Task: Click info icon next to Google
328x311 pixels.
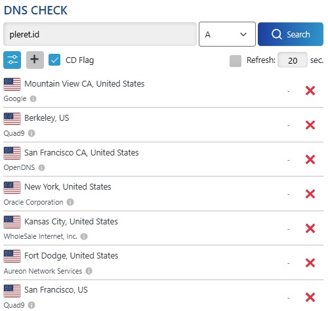Action: (33, 99)
